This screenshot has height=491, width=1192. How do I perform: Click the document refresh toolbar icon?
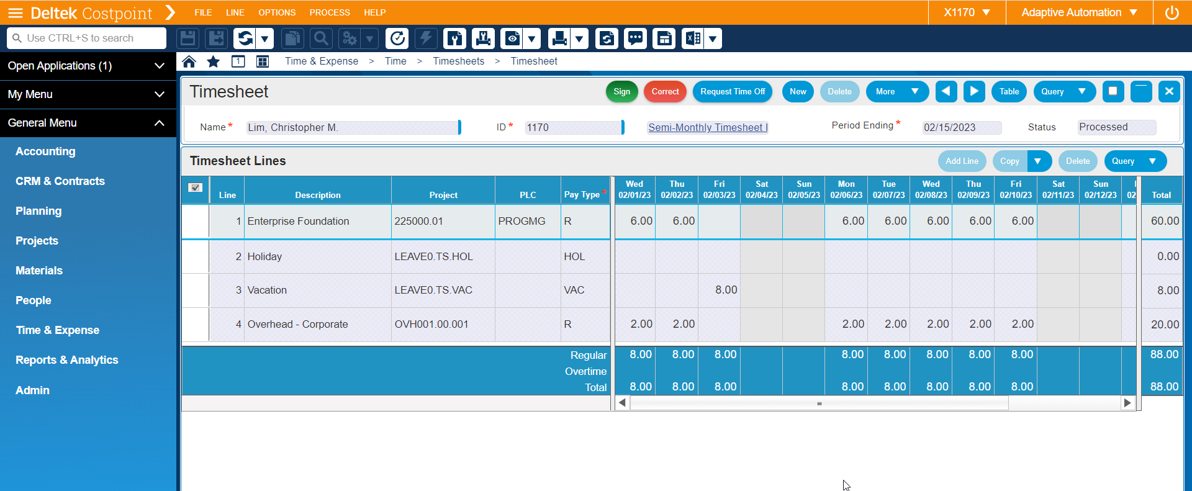pos(607,38)
